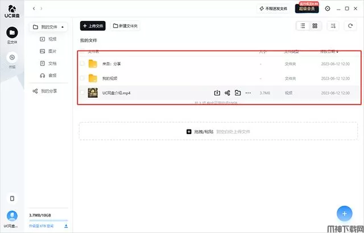Click the blue floating plus button
Screen dimensions: 364x233
point(345,214)
